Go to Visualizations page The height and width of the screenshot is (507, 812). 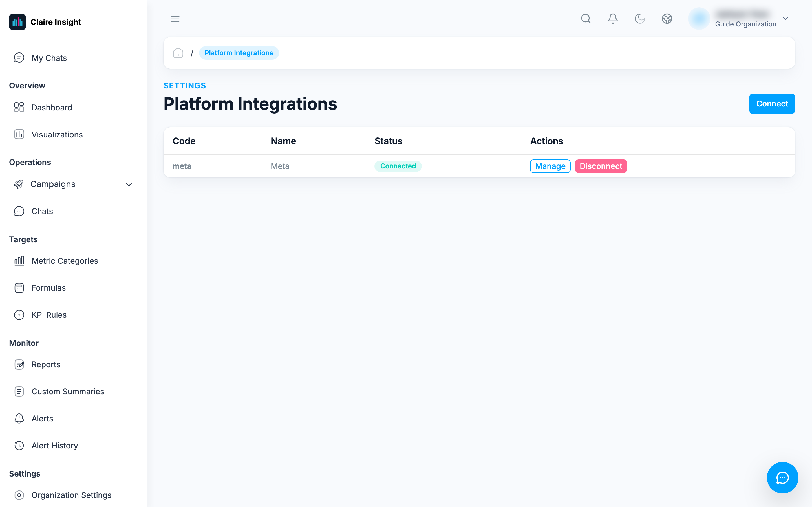tap(57, 134)
